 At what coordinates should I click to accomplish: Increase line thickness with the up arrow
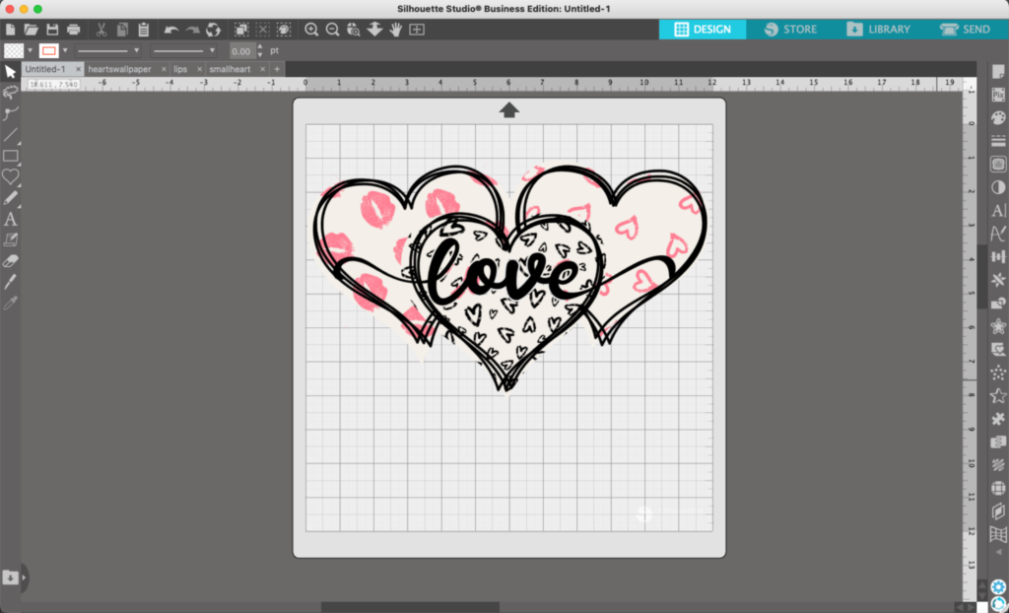click(x=260, y=47)
